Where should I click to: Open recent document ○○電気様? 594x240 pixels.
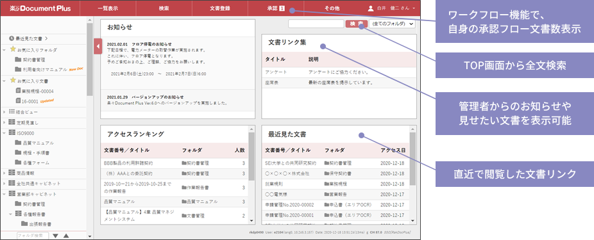tap(276, 195)
